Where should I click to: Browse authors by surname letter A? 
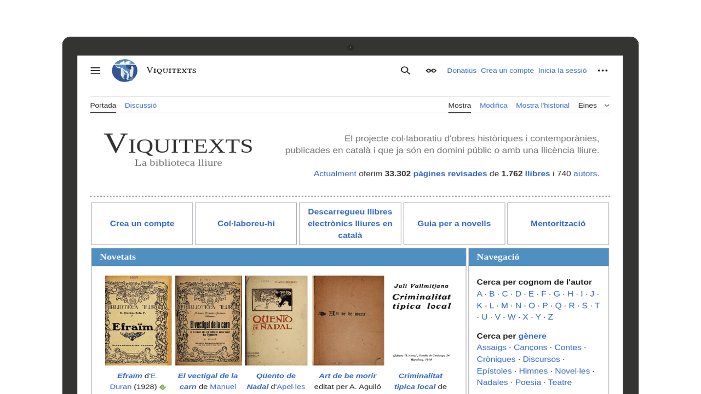[480, 294]
